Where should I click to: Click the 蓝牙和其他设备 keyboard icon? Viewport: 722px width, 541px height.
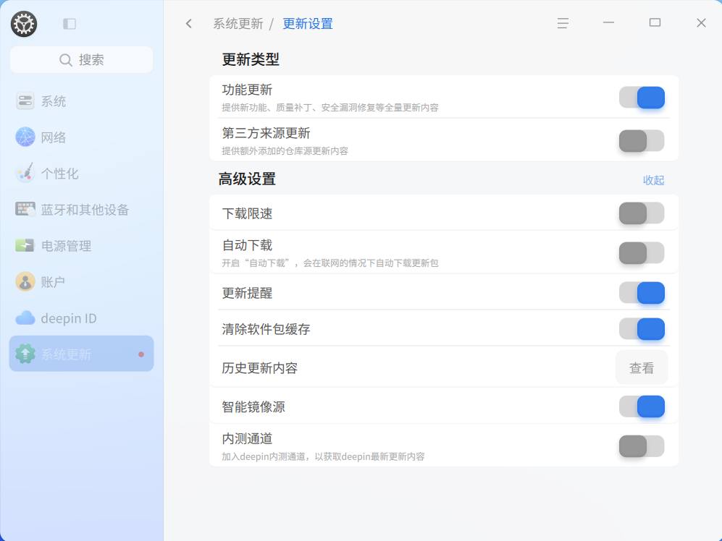25,209
